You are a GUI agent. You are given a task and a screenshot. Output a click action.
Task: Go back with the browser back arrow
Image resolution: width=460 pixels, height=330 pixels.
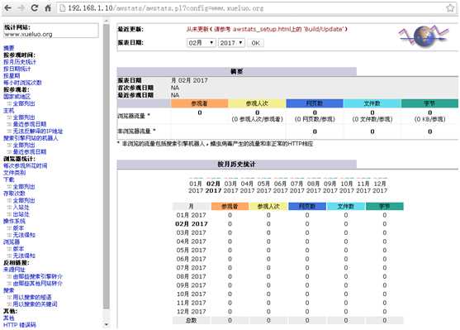tap(8, 8)
